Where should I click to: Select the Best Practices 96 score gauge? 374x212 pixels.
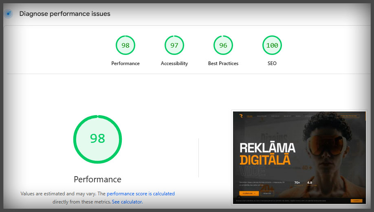click(x=223, y=45)
